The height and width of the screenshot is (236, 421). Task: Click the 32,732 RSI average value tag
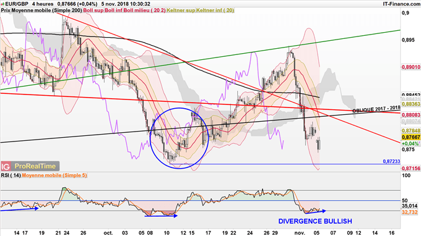[x=410, y=212]
